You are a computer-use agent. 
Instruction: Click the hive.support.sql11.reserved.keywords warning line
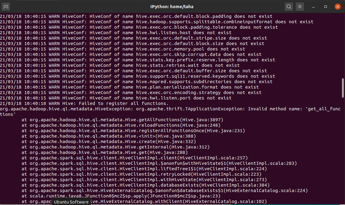click(x=137, y=76)
